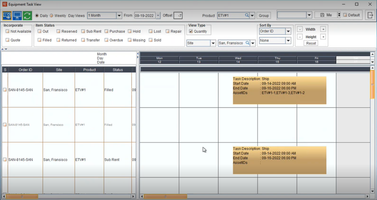Select the Weekly radio button

(52, 16)
